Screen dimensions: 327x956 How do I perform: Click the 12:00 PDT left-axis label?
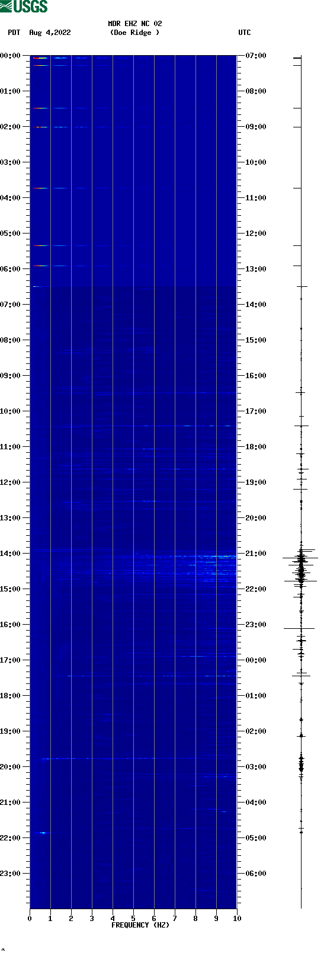click(x=10, y=482)
